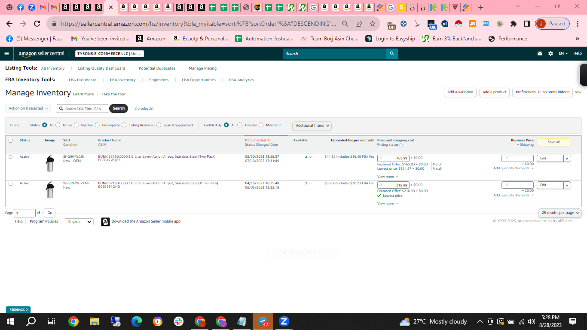Expand Add quantity discounts for the Three Pack row
The height and width of the screenshot is (330, 587).
(514, 195)
